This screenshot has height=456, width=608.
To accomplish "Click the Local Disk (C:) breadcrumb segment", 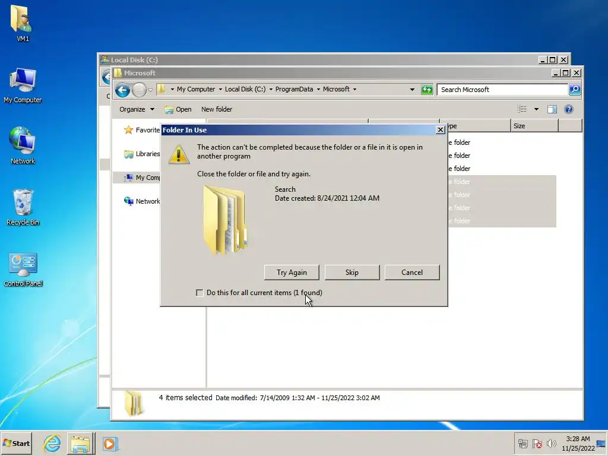I will point(245,89).
